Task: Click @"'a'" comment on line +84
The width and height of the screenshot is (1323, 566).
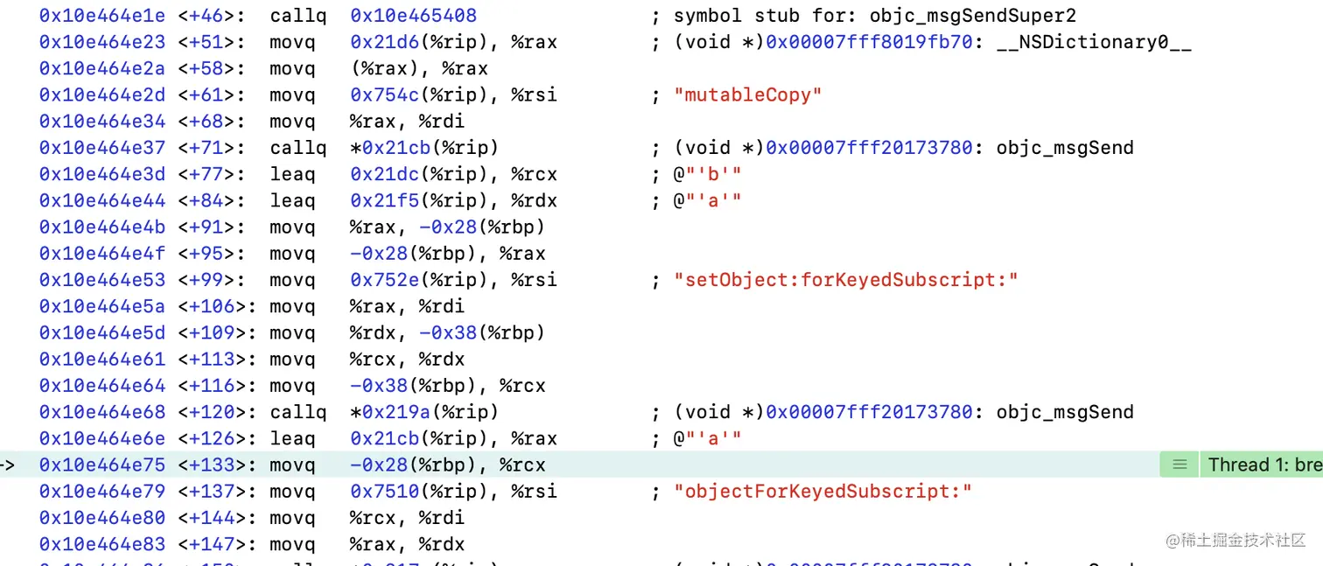Action: point(707,200)
